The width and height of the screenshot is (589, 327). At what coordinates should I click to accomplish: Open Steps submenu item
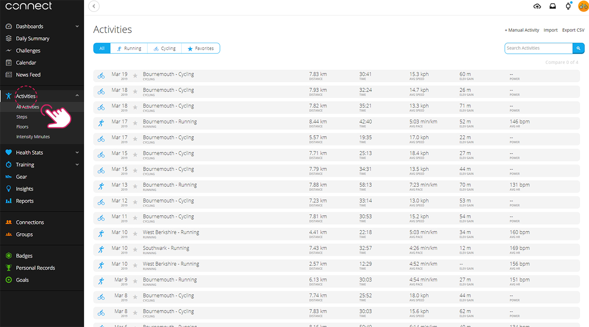point(22,117)
